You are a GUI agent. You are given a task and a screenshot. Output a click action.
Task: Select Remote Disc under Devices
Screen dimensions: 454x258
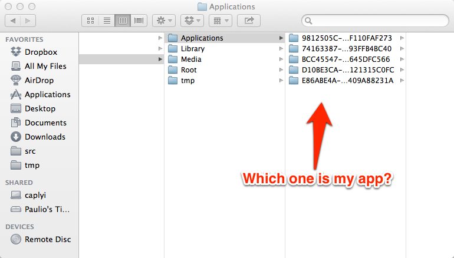[x=41, y=240]
